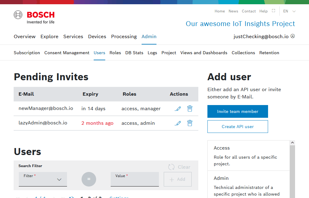Edit the lazyAdmin@bosch.io invite
The image size is (309, 198).
[178, 123]
